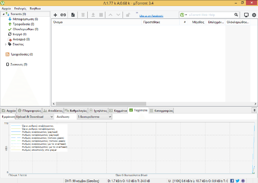Viewport: 258px width, 183px height.
Task: Open Preferences via gear icon
Action: click(254, 15)
